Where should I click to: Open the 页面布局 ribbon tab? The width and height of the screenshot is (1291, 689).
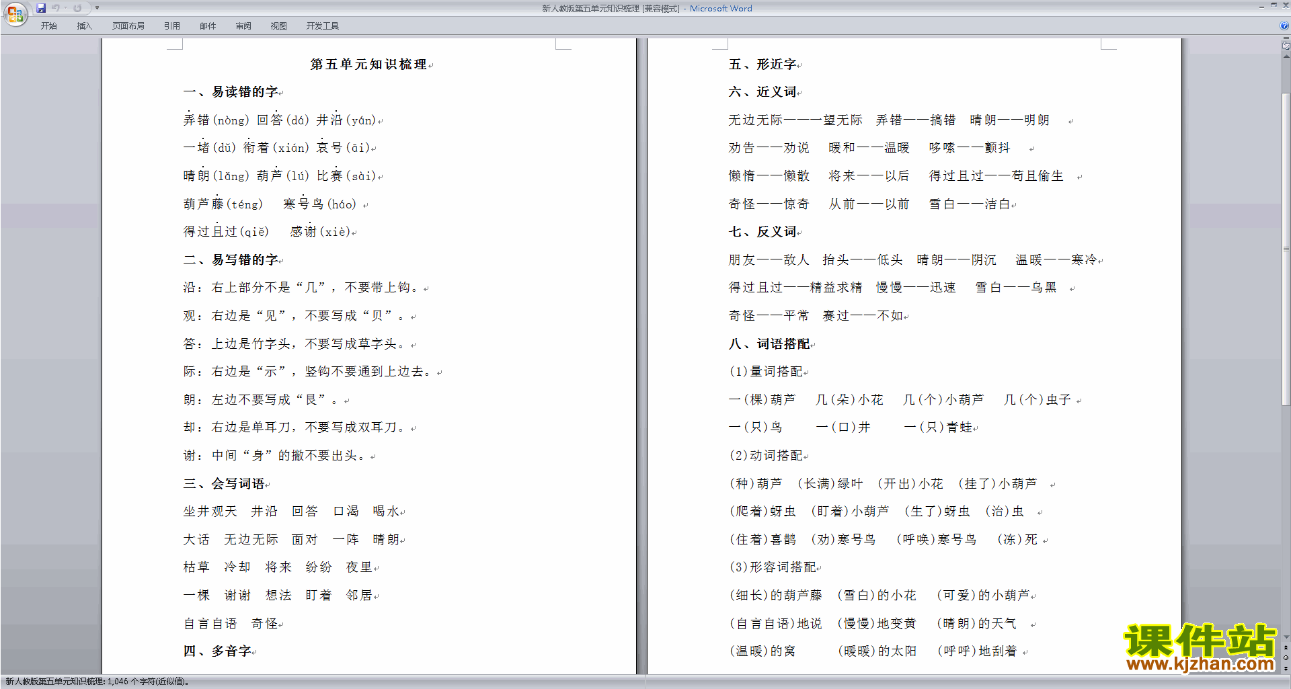click(128, 26)
